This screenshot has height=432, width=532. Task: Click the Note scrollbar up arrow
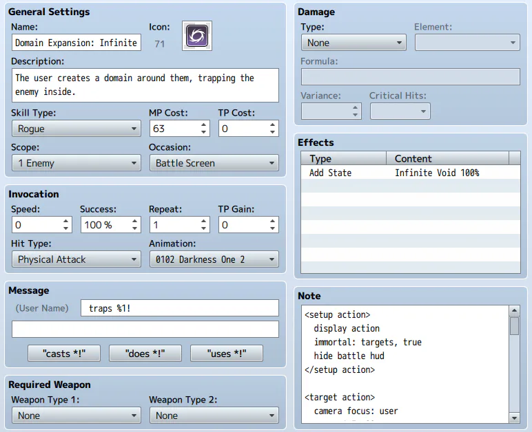click(x=514, y=310)
